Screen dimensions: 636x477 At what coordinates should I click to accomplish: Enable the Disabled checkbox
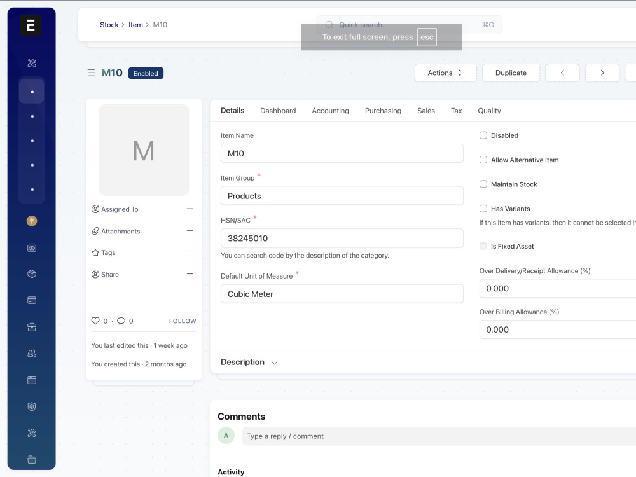(483, 135)
